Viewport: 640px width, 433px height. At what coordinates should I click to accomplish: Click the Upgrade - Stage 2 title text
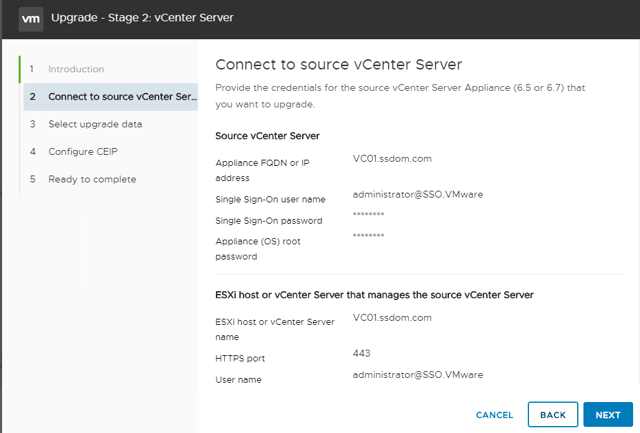tap(142, 17)
